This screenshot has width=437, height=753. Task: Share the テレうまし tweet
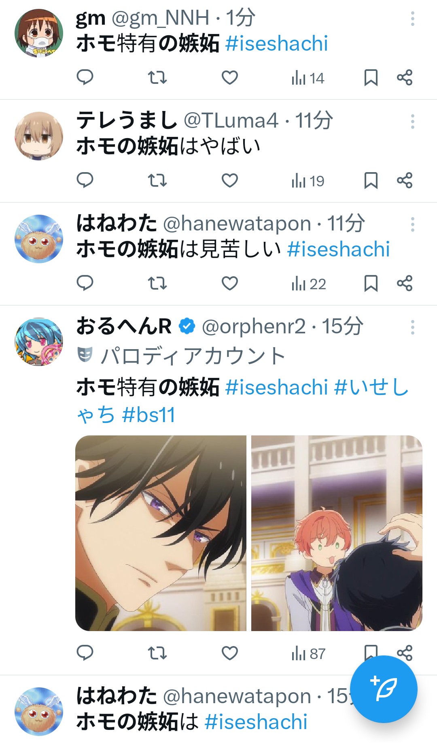click(x=405, y=180)
